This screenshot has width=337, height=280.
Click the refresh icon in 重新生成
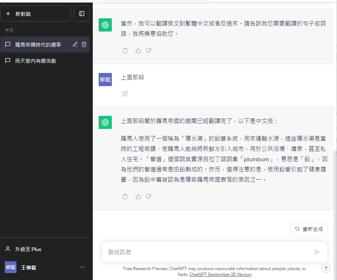pyautogui.click(x=297, y=229)
